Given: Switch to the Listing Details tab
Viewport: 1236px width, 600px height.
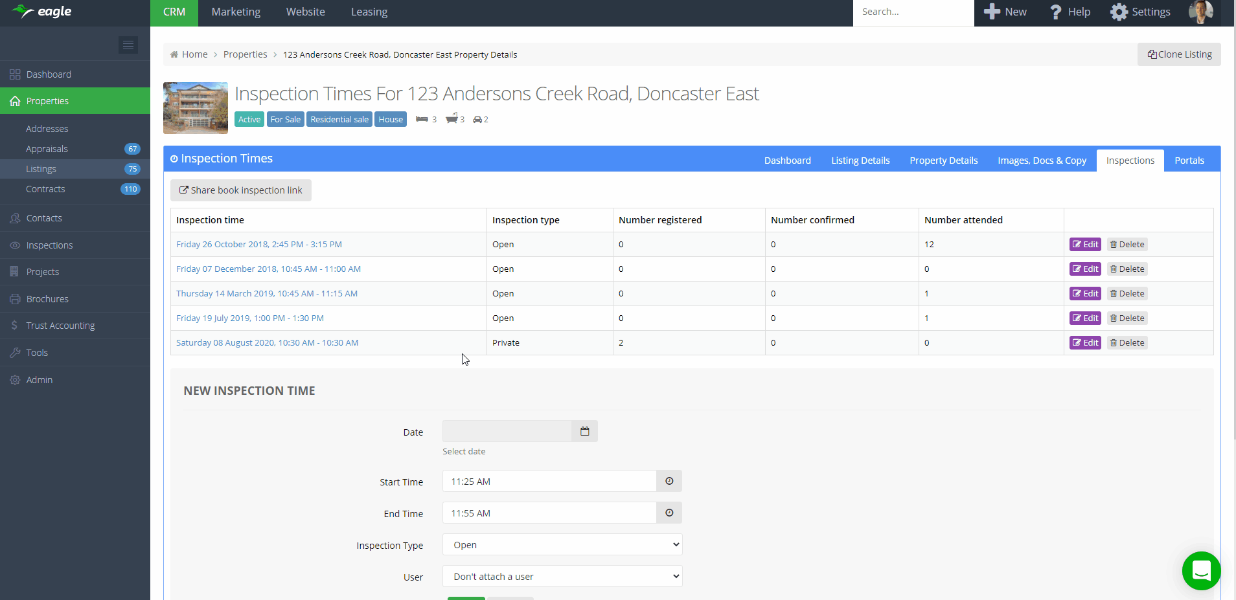Looking at the screenshot, I should pos(860,161).
